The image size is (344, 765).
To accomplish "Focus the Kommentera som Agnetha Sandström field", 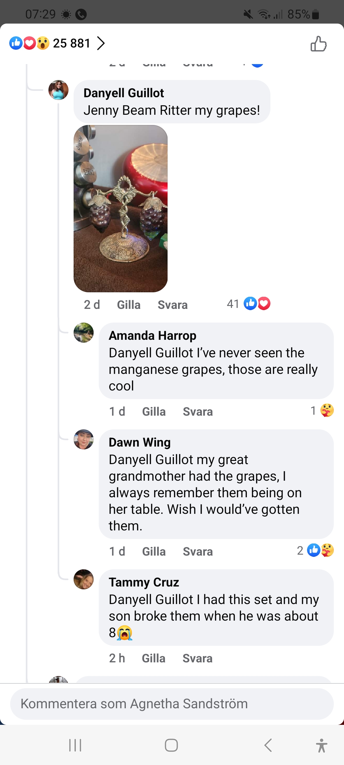I will coord(172,703).
